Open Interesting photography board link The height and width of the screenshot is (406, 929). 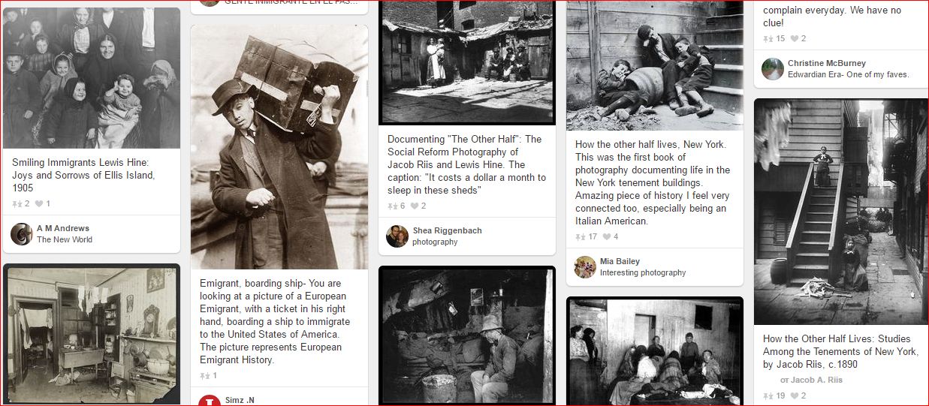coord(643,273)
